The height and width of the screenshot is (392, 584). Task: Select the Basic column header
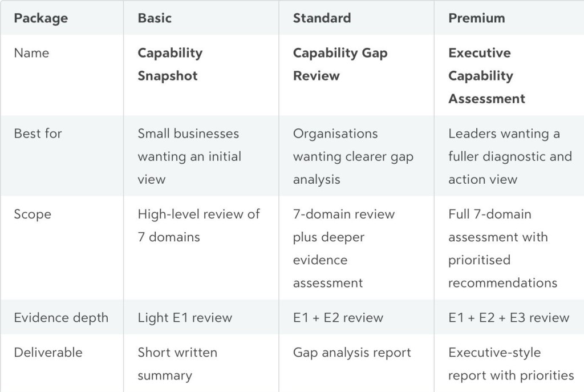pos(155,18)
